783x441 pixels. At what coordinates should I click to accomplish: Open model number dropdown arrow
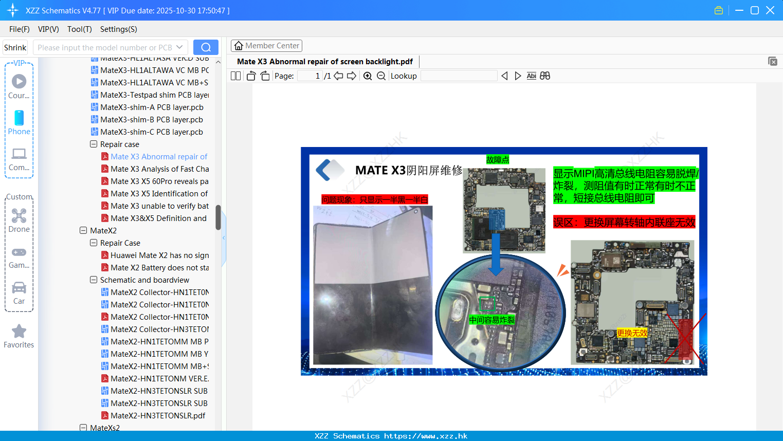(179, 47)
